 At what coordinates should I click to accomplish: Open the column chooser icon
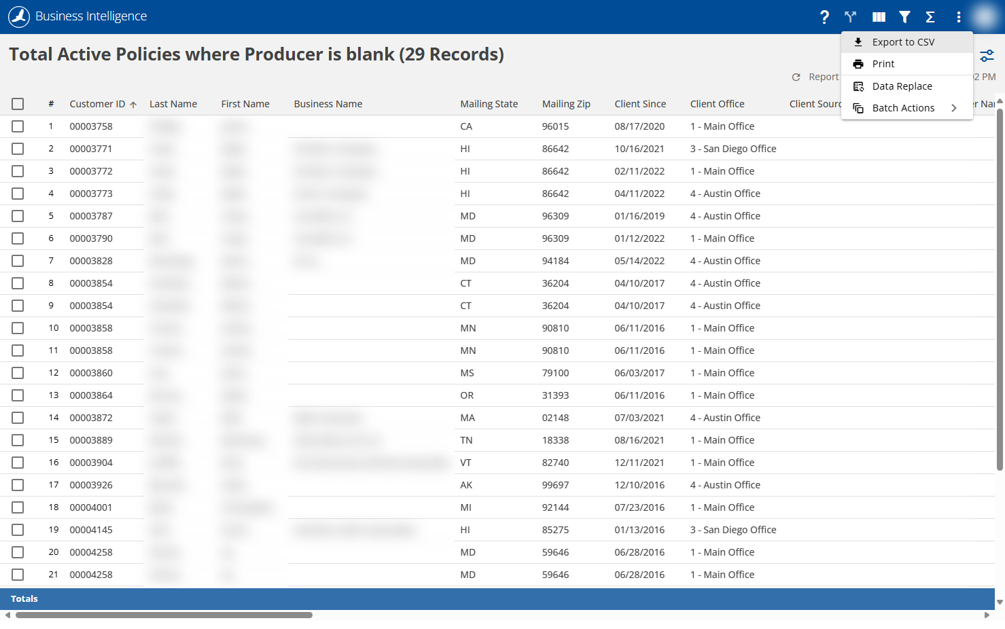pyautogui.click(x=879, y=17)
